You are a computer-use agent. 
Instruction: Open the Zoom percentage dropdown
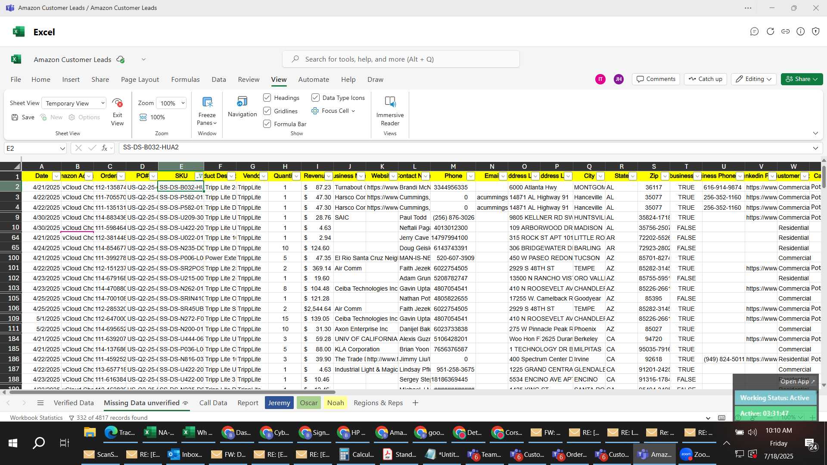point(171,103)
